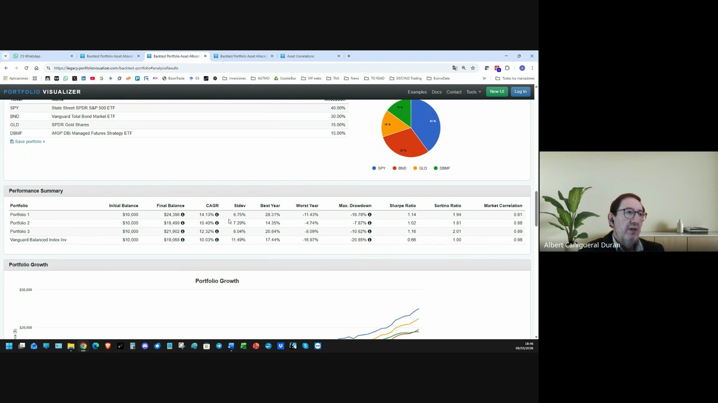The height and width of the screenshot is (403, 718).
Task: Open the YouTube bookmark icon
Action: (92, 78)
